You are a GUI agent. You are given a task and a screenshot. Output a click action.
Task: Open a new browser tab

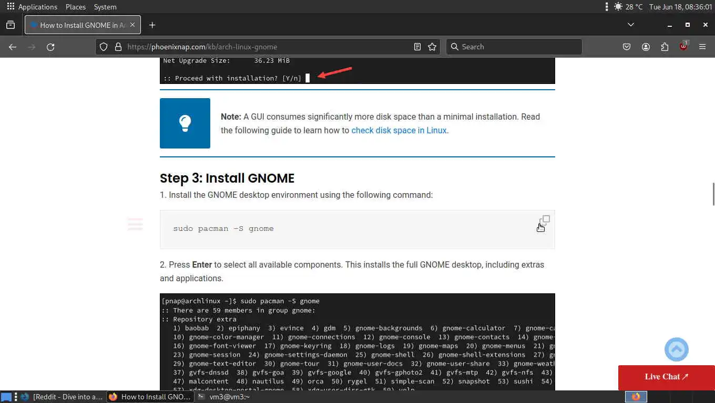[152, 25]
